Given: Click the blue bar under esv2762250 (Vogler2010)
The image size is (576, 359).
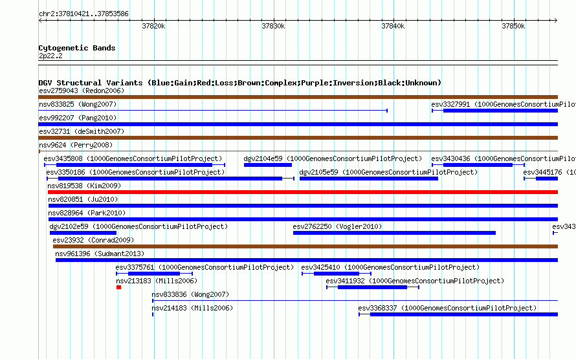Looking at the screenshot, I should [x=394, y=233].
